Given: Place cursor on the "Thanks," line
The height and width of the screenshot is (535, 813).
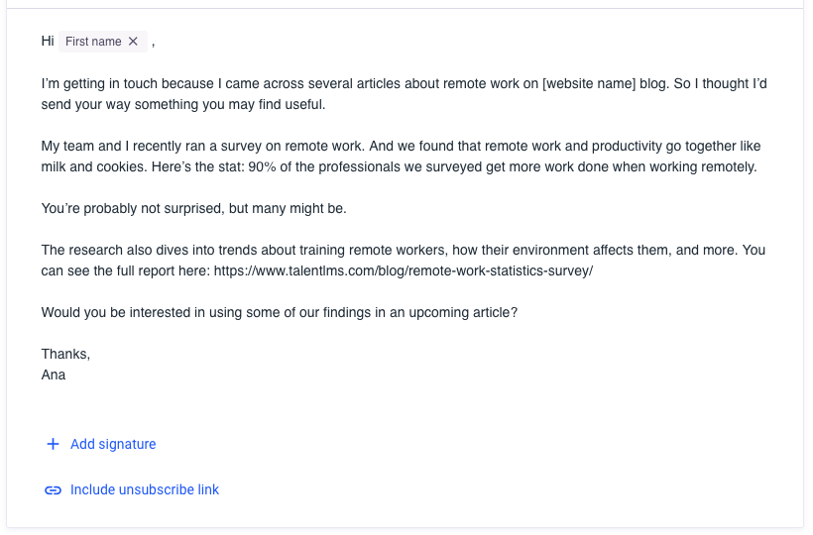Looking at the screenshot, I should tap(65, 354).
